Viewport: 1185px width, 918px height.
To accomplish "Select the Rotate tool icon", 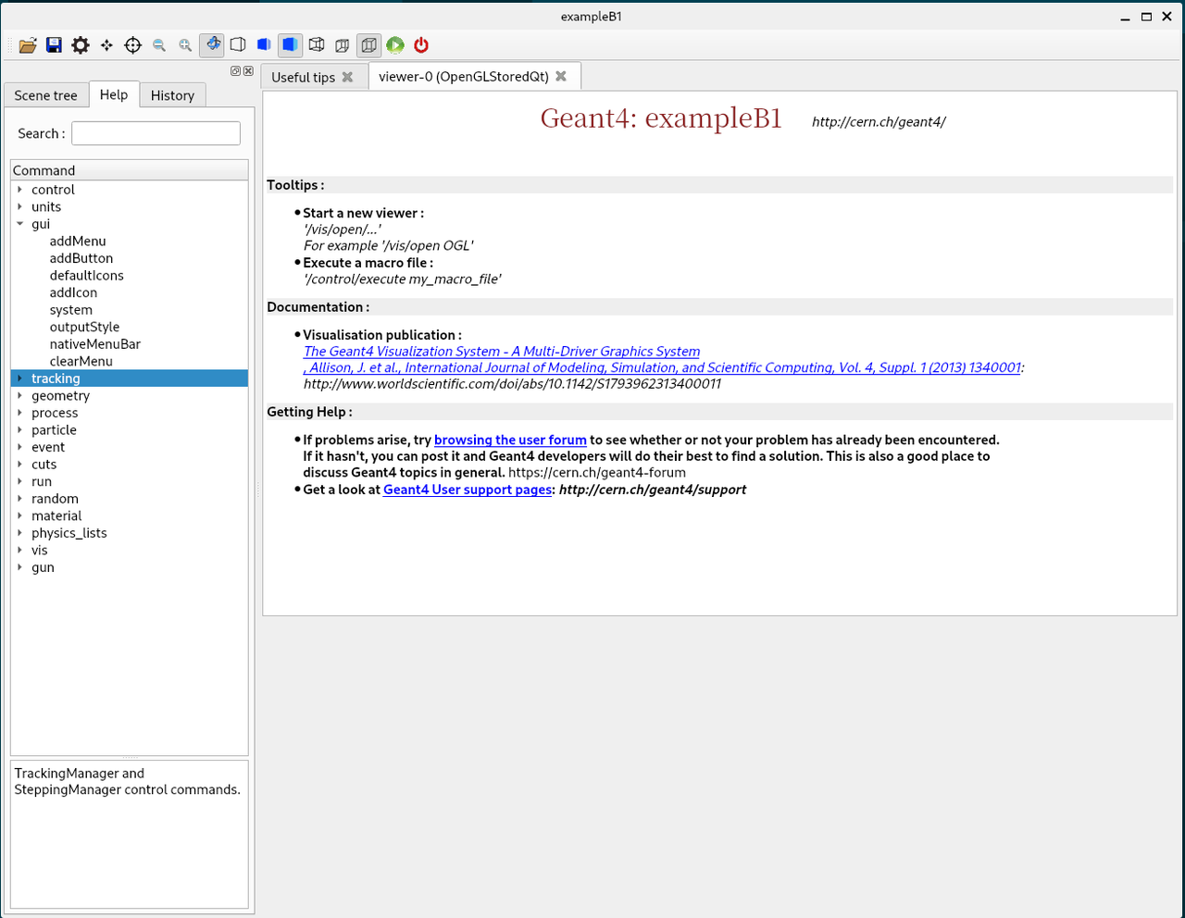I will pos(212,44).
